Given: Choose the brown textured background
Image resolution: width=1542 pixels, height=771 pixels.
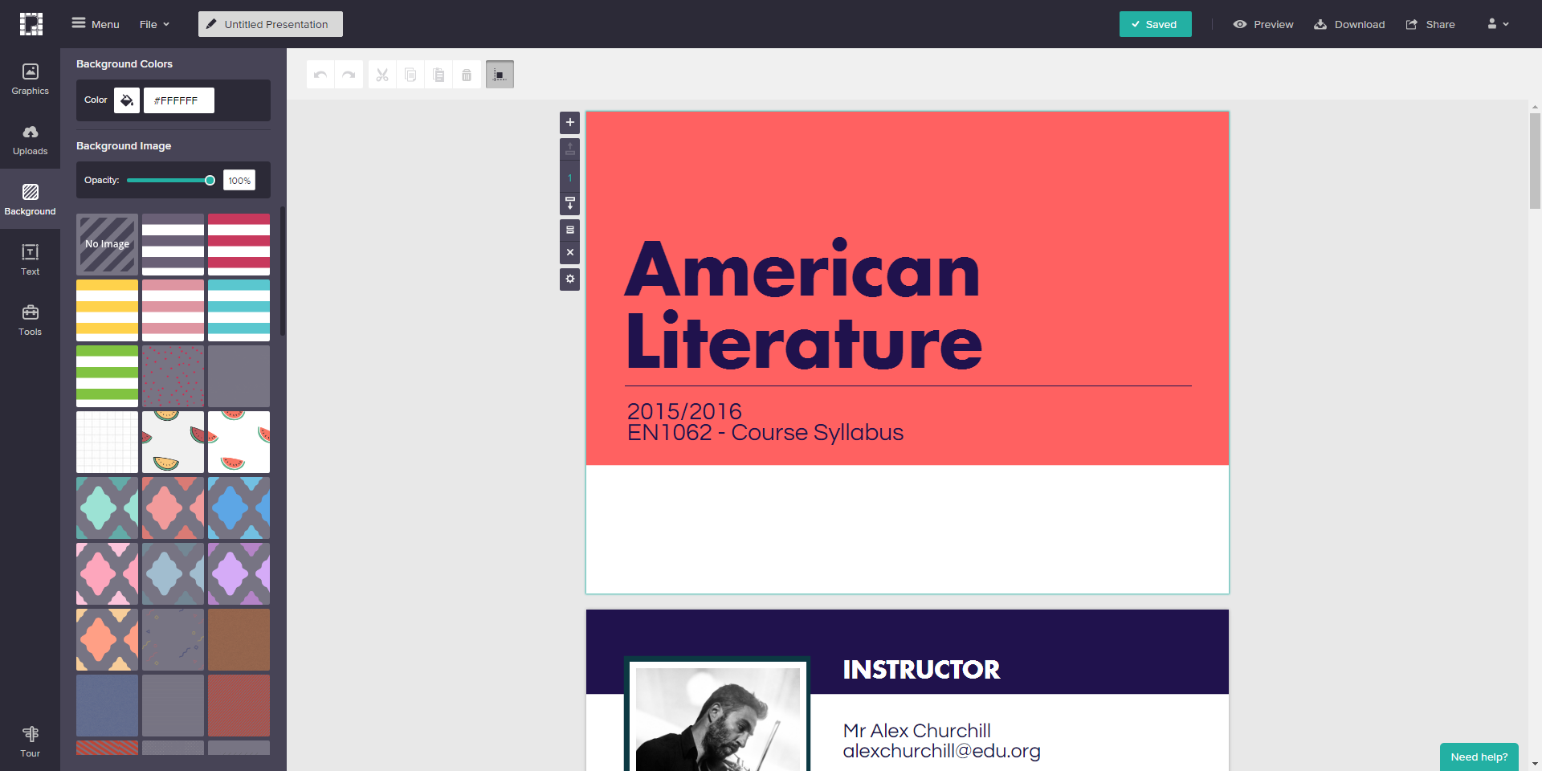Looking at the screenshot, I should tap(239, 639).
